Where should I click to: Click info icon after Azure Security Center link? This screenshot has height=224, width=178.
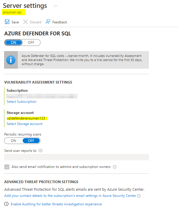[x=139, y=196]
